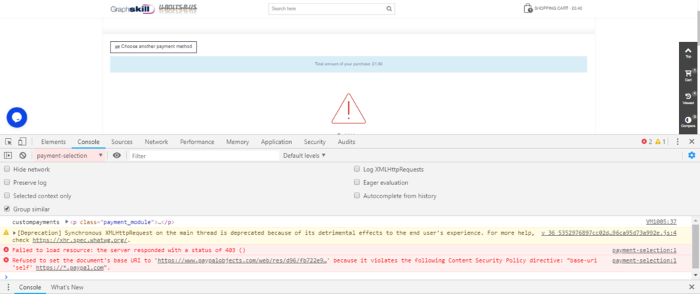Screen dimensions: 700x294
Task: Expand the payment_module paragraph element
Action: click(x=67, y=221)
